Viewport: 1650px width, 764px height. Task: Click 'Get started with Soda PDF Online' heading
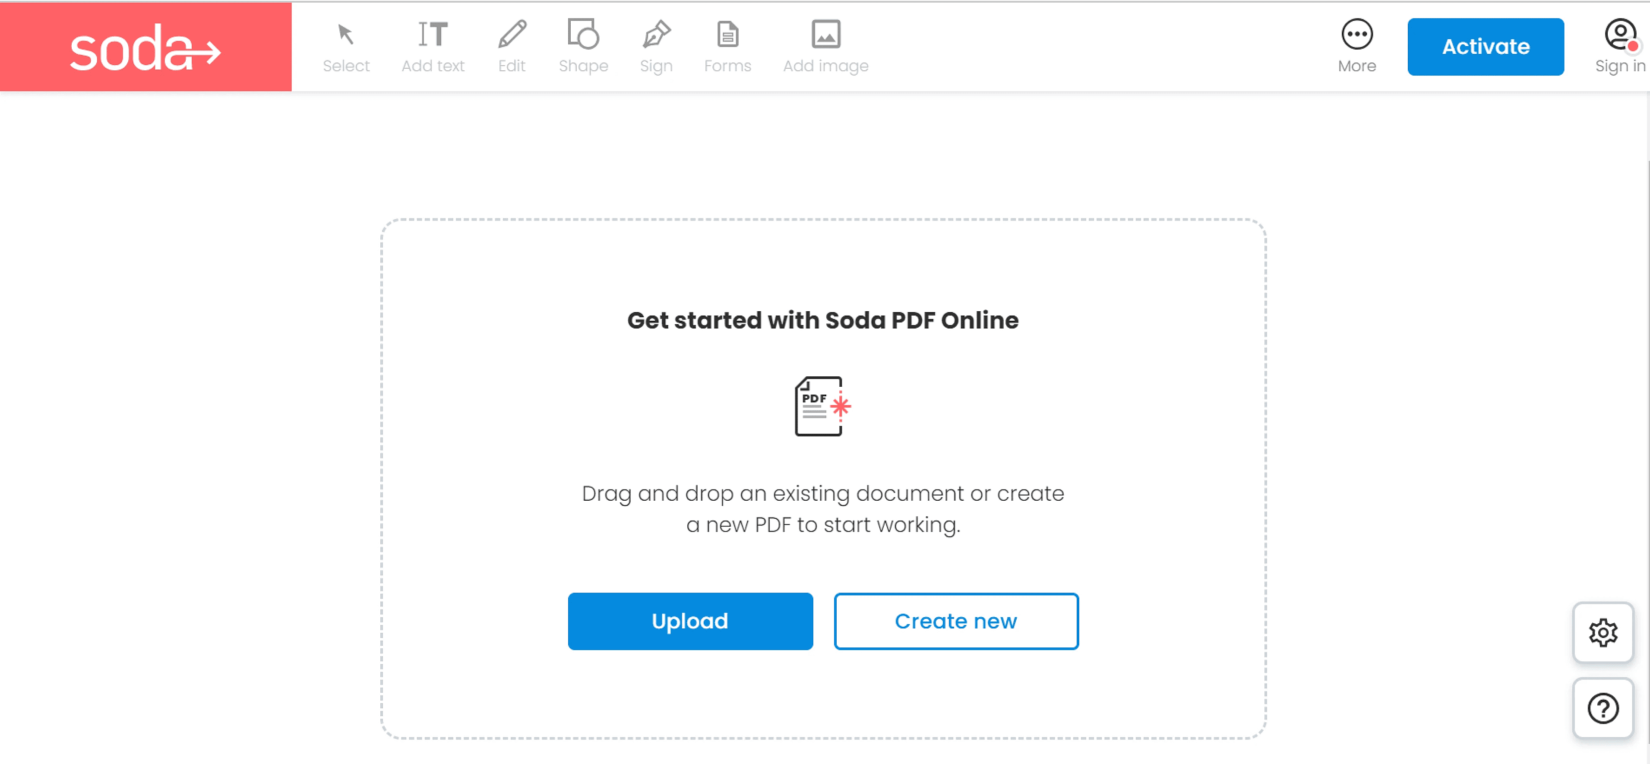[822, 320]
